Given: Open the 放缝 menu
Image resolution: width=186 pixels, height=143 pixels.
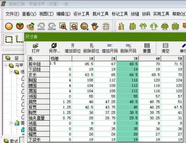Looking at the screenshot, I should click(x=135, y=14).
